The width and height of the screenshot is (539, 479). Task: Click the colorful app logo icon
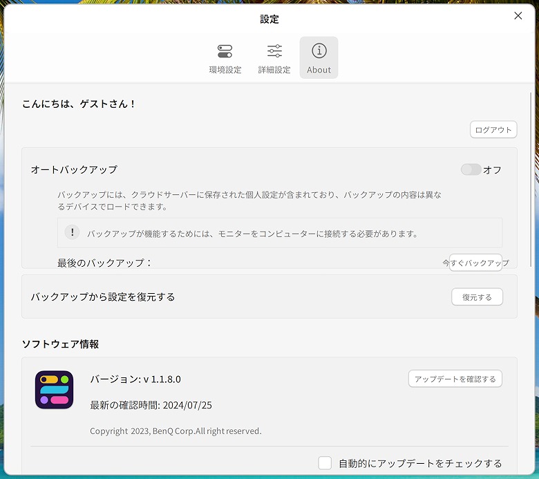pyautogui.click(x=54, y=389)
